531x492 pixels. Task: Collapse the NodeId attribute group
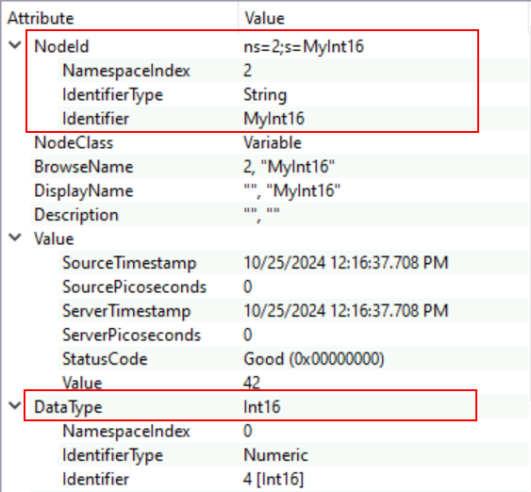coord(15,45)
